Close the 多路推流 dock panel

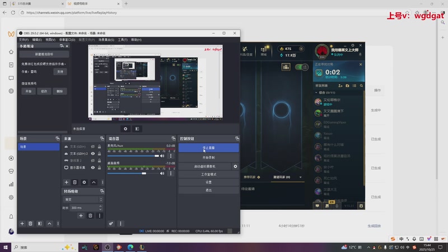click(x=67, y=46)
